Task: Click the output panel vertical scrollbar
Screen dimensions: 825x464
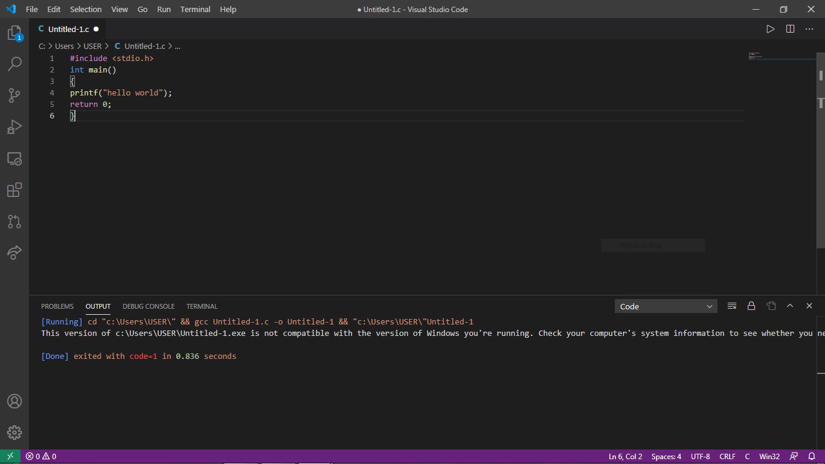Action: coord(821,344)
